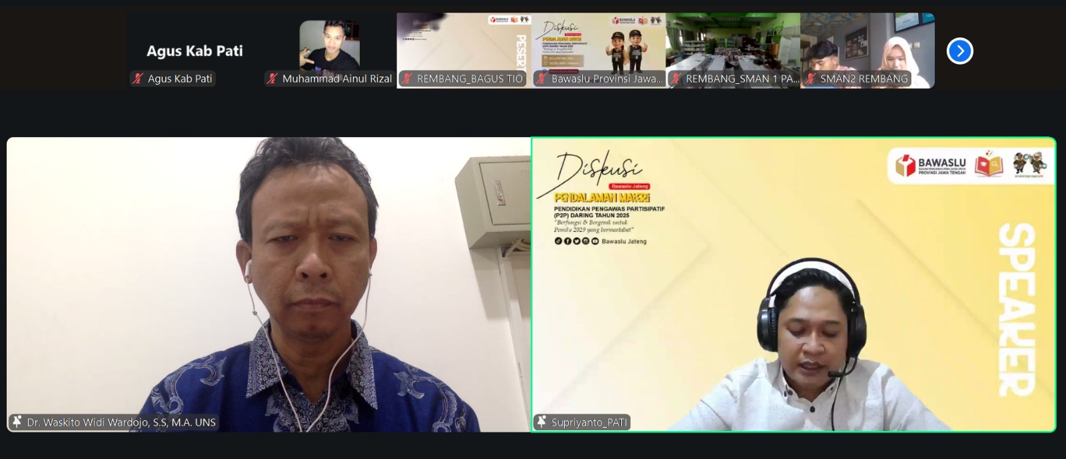Image resolution: width=1066 pixels, height=459 pixels.
Task: Click muted mic icon beside Bawaslu Provinsi Jawa
Action: pos(542,79)
